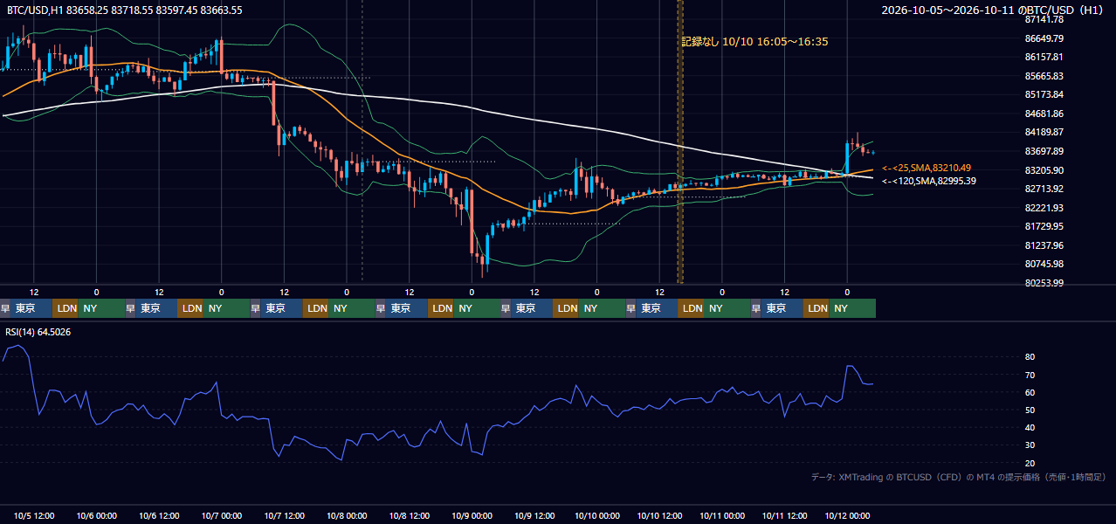The height and width of the screenshot is (524, 1116).
Task: Click the 10/7 12:00 time label
Action: (285, 515)
